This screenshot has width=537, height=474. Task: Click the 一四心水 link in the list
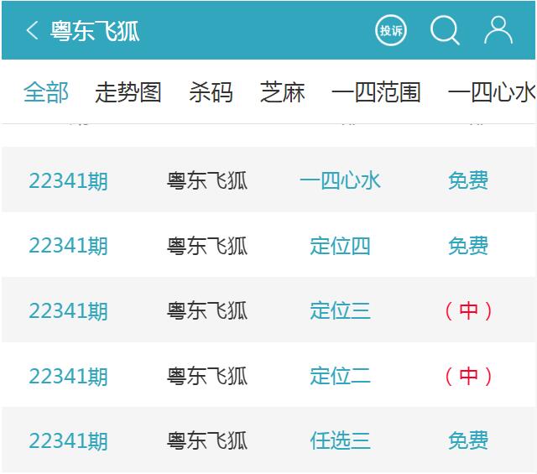[x=340, y=180]
